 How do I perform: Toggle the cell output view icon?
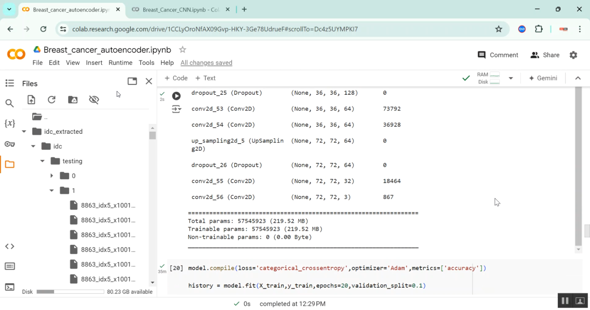[x=176, y=109]
